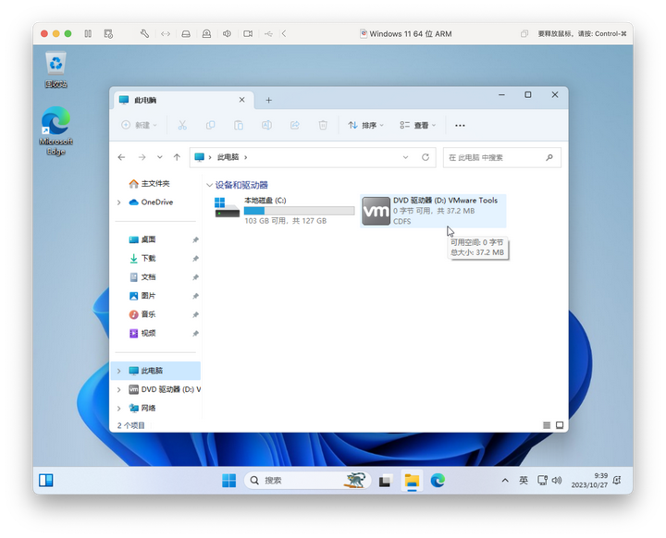The width and height of the screenshot is (666, 538).
Task: Select 本地磁盘 (C:) drive
Action: pyautogui.click(x=284, y=211)
